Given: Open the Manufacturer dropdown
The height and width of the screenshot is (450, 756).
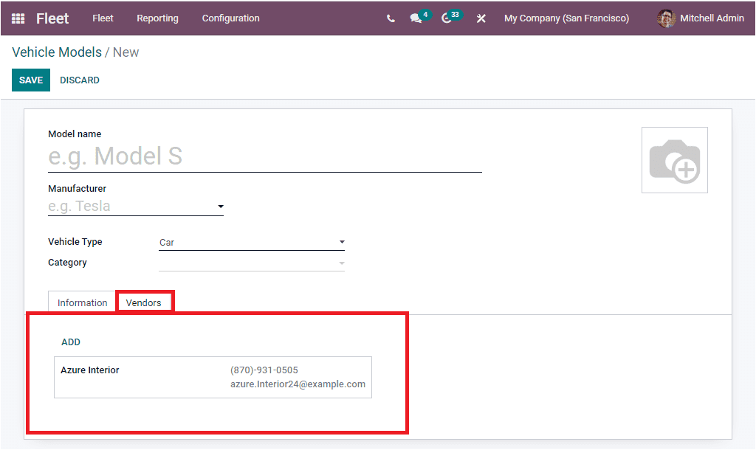Looking at the screenshot, I should [x=220, y=207].
